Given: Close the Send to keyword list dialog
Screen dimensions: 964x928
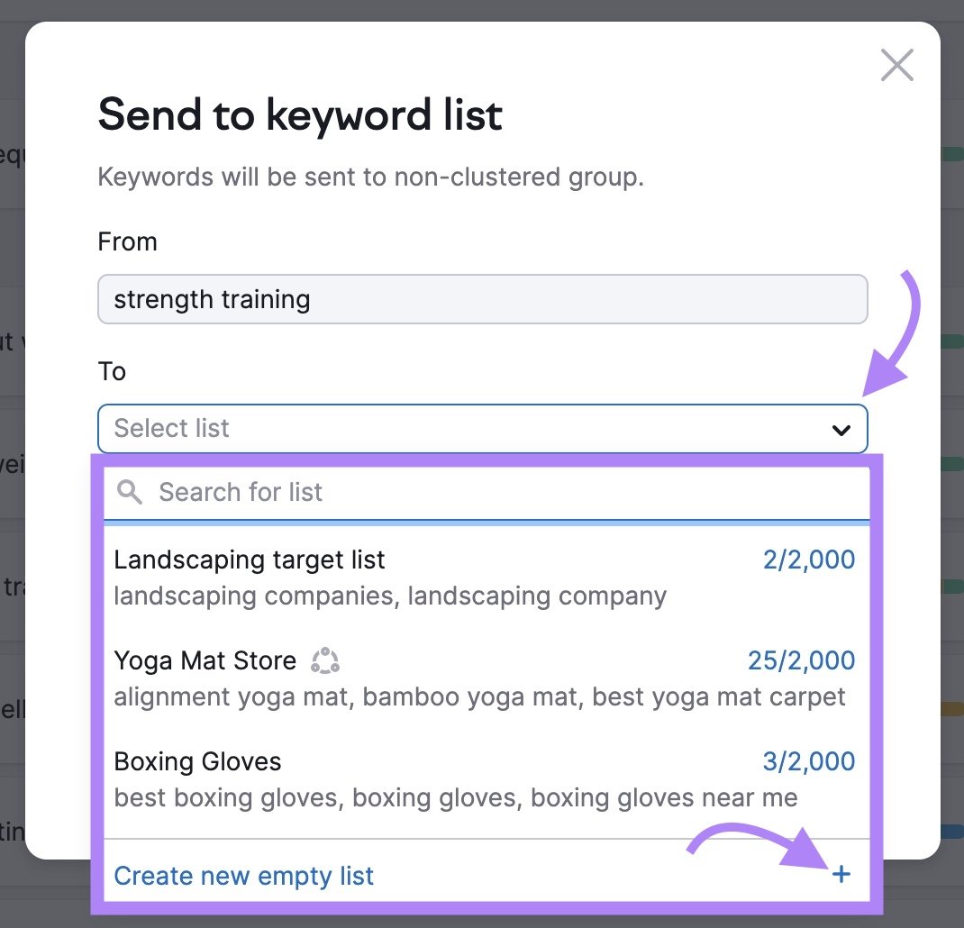Looking at the screenshot, I should pyautogui.click(x=896, y=65).
